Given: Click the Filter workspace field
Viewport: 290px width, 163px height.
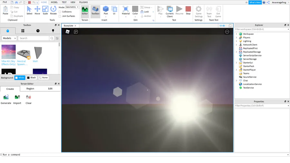Looking at the screenshot, I should (262, 29).
